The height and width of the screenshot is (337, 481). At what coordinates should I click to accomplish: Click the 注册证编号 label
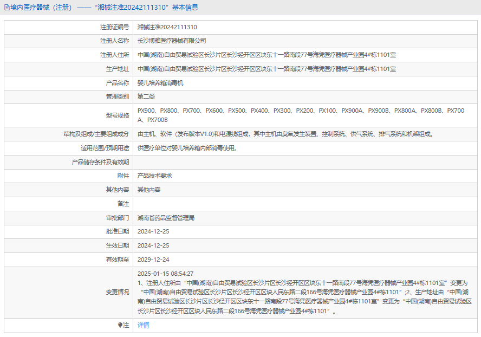click(x=114, y=27)
